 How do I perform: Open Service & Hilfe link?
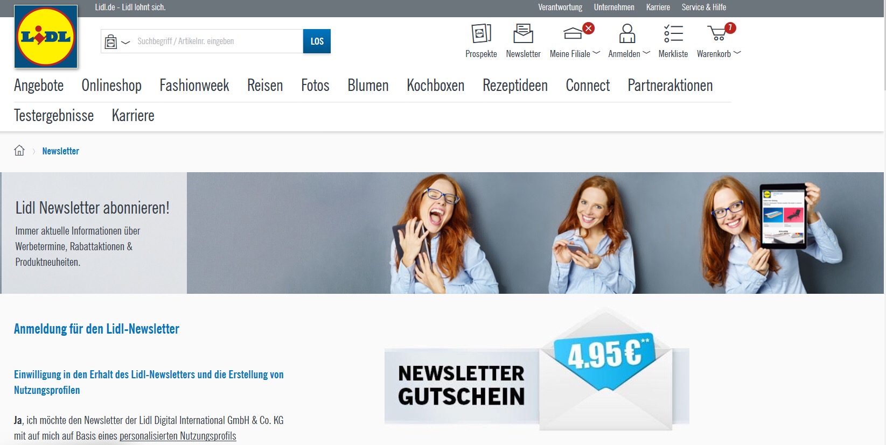click(x=704, y=8)
